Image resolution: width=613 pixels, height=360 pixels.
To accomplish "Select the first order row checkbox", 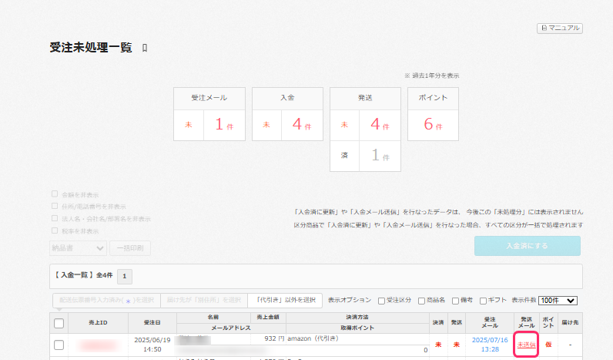I will pos(59,345).
